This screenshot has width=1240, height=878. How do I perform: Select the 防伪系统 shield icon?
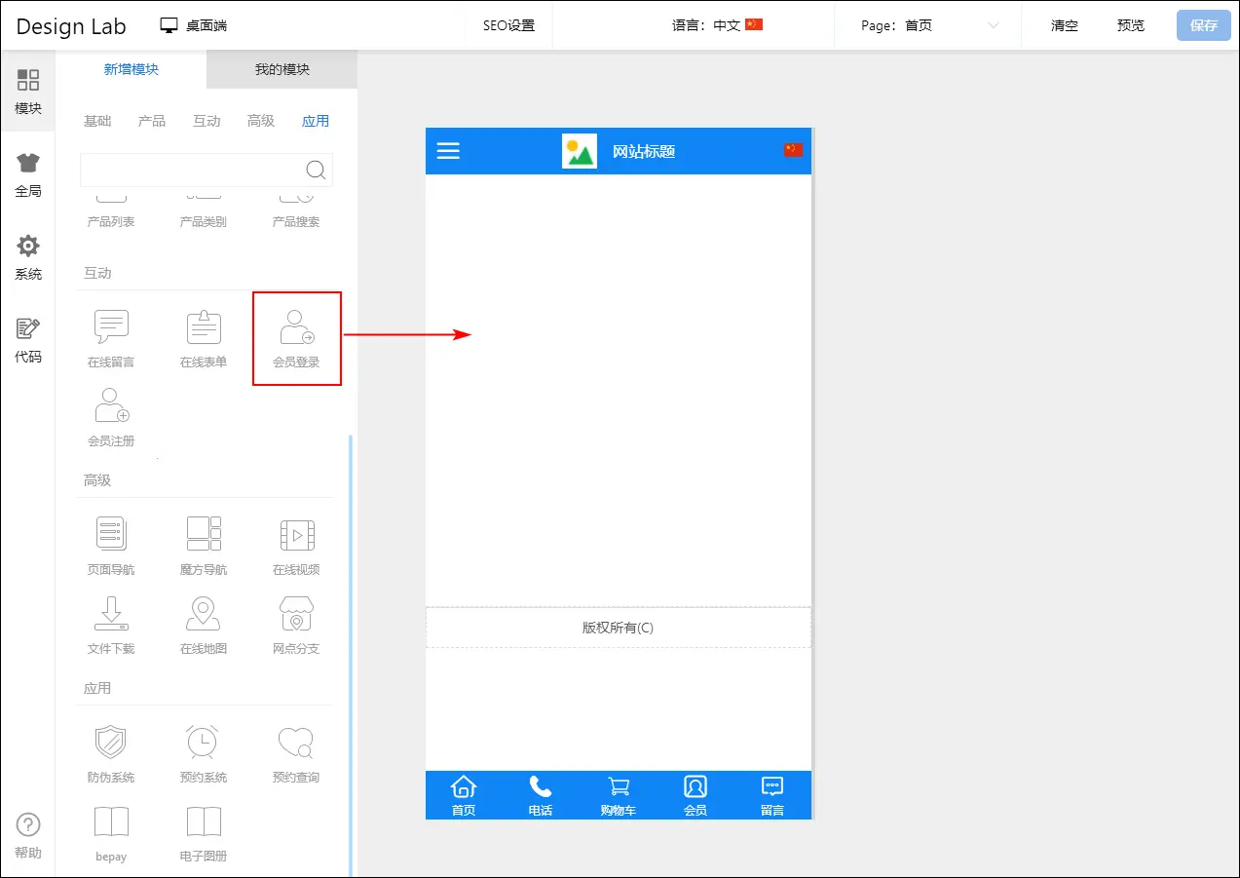(x=111, y=743)
